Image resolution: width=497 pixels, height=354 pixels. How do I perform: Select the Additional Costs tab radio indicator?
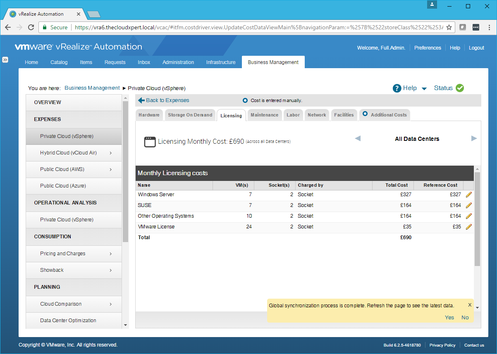click(365, 114)
